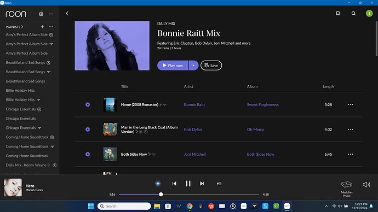Skip to the next track
Image resolution: width=378 pixels, height=212 pixels.
[202, 184]
